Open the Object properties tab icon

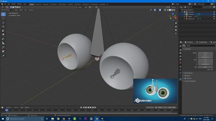181,67
